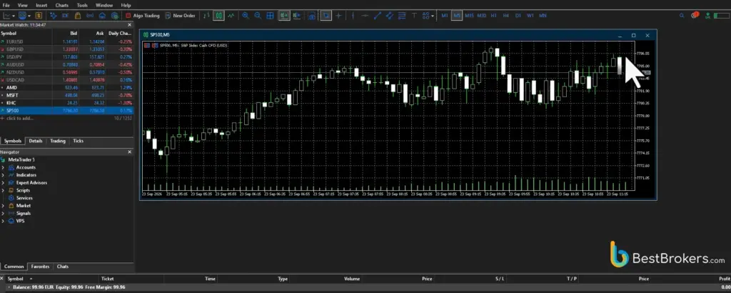Open the File menu

pyautogui.click(x=6, y=5)
